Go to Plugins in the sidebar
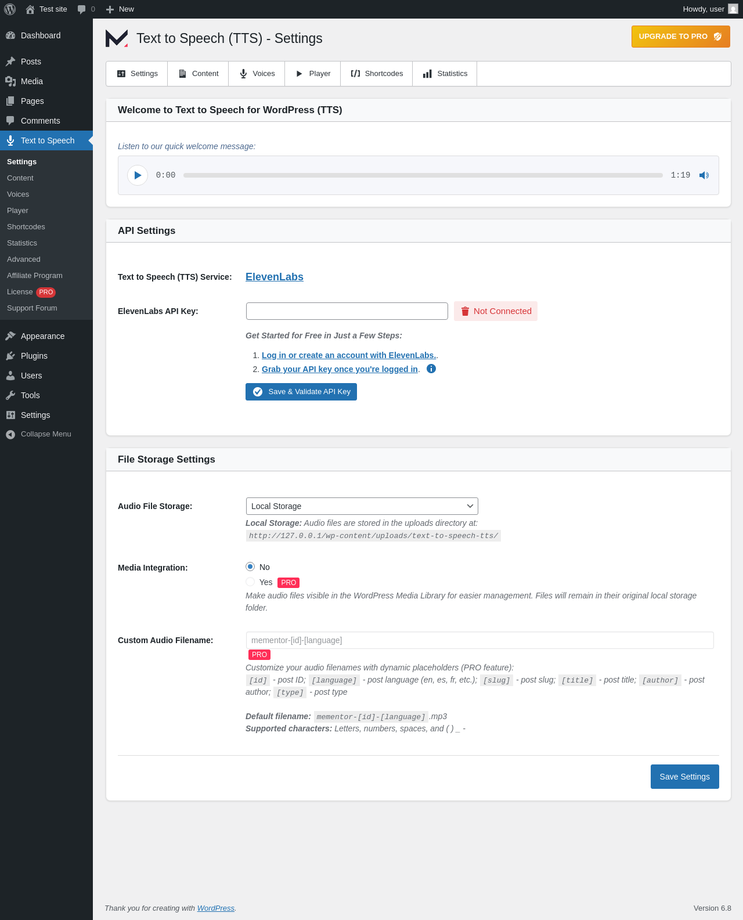The image size is (743, 920). [46, 356]
